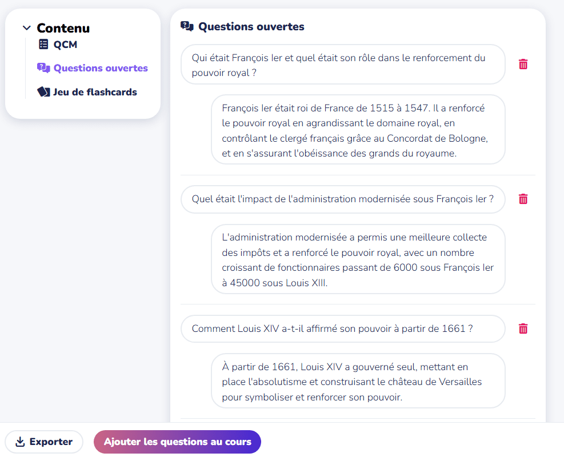The image size is (564, 457).
Task: Go to Jeu de flashcards
Action: 95,92
